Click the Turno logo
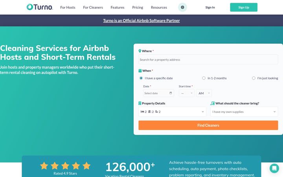 click(40, 7)
